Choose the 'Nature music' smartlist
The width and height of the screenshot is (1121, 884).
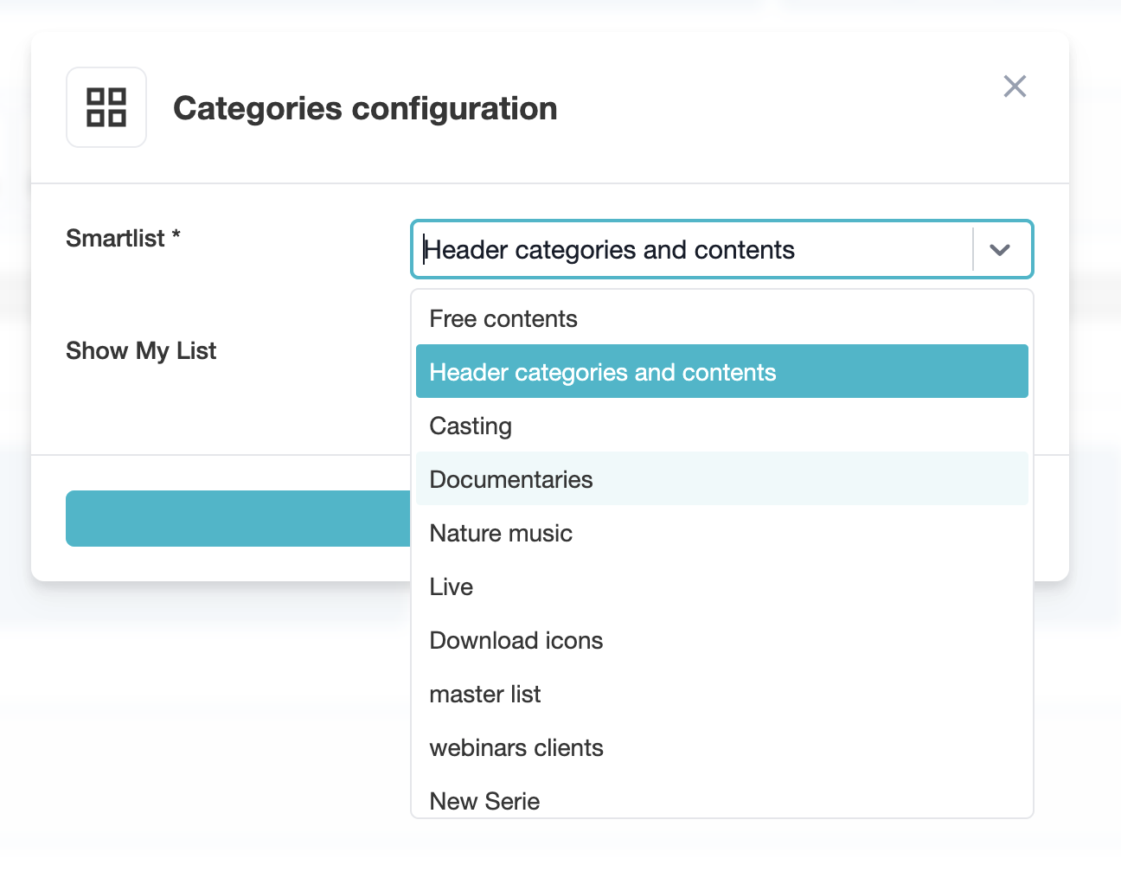click(501, 534)
